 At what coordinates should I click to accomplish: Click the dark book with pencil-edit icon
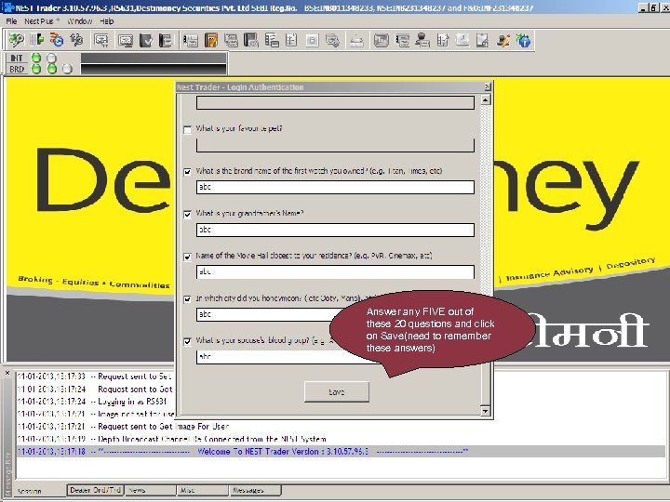pos(251,41)
